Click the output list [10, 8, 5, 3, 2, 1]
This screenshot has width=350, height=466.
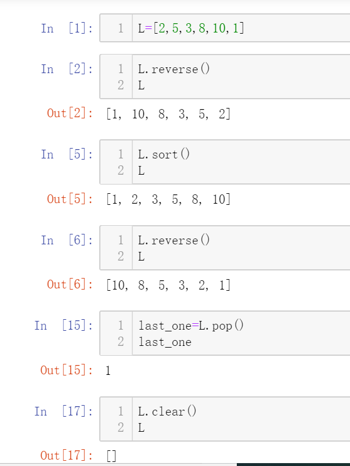click(x=168, y=284)
